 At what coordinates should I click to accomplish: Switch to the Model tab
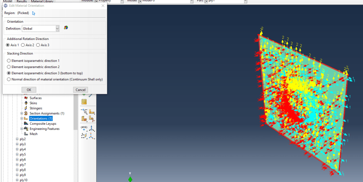tap(7, 1)
